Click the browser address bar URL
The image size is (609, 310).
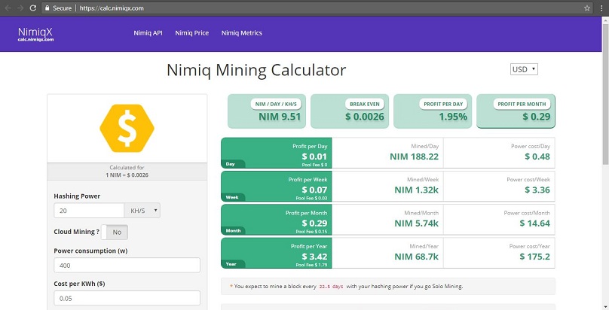[112, 8]
